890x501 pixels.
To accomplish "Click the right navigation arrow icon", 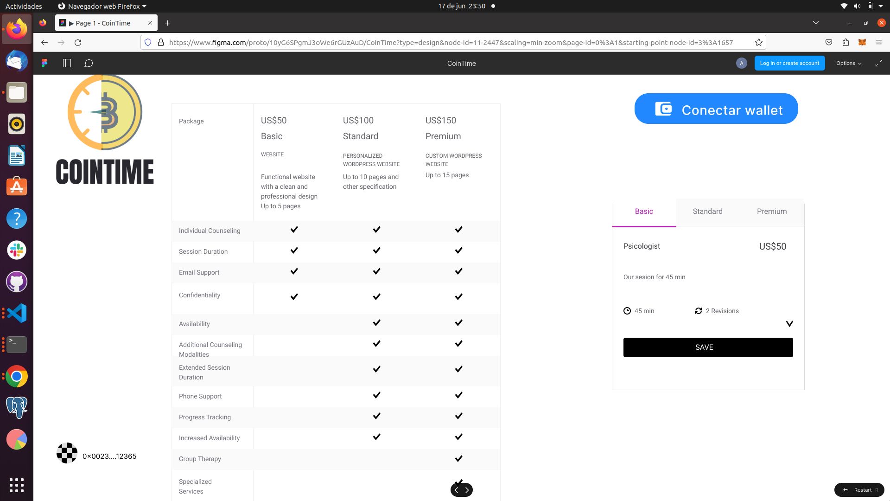I will [x=467, y=489].
